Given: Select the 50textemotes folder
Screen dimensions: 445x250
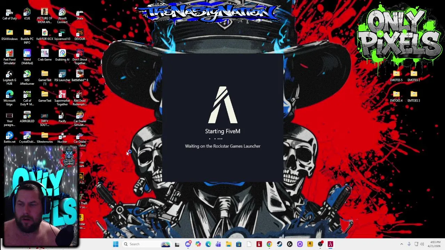Looking at the screenshot, I should click(45, 137).
